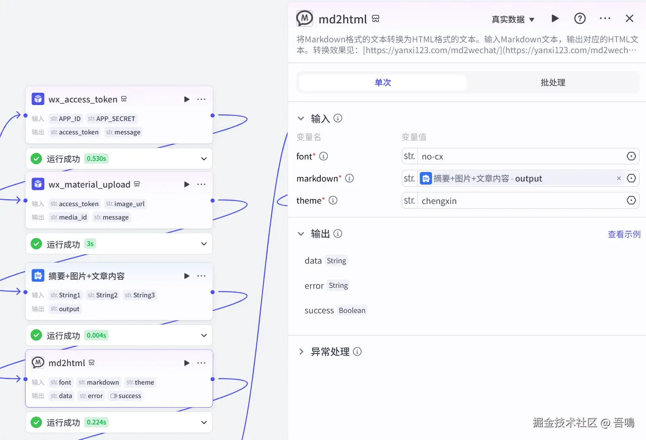Expand the 0.530s run result

(204, 159)
